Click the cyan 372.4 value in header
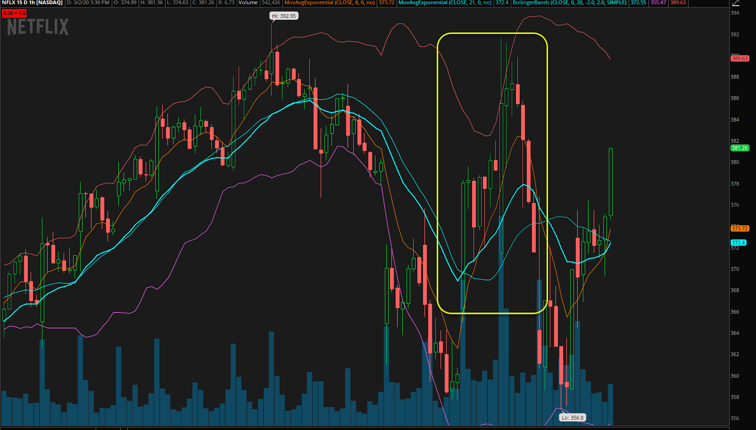 coord(502,3)
